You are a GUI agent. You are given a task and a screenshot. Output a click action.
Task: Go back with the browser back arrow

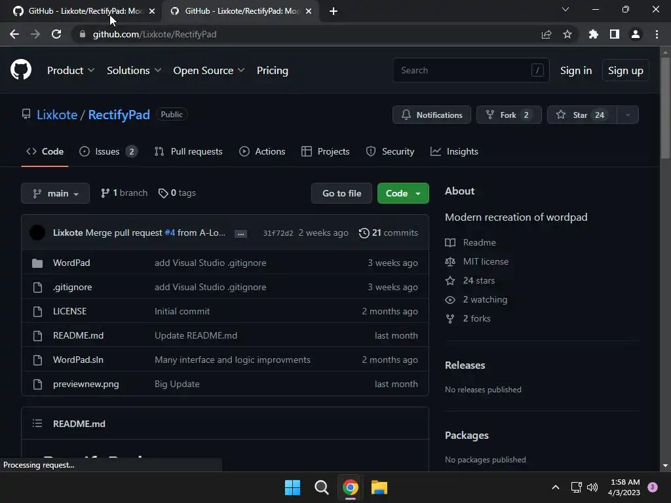tap(14, 34)
